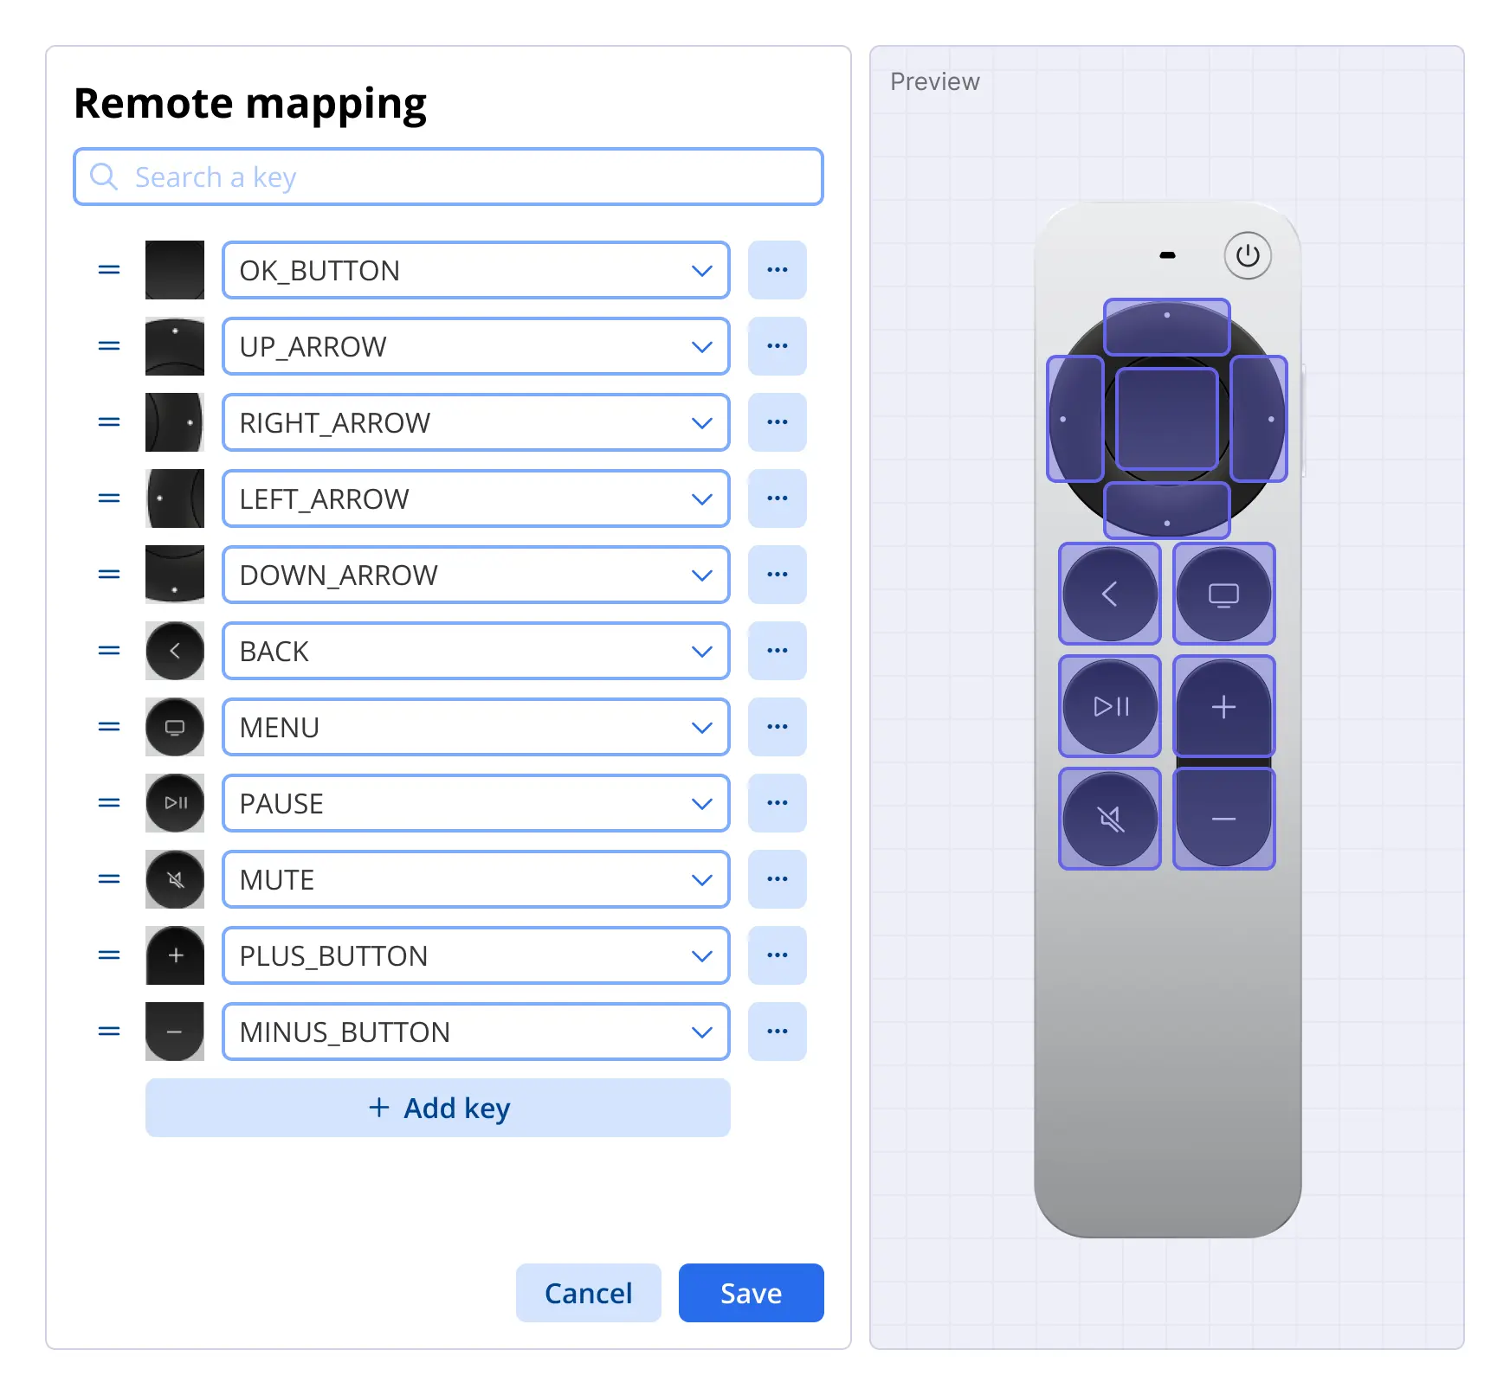The image size is (1510, 1395).
Task: Cancel the remote mapping dialog
Action: tap(589, 1293)
